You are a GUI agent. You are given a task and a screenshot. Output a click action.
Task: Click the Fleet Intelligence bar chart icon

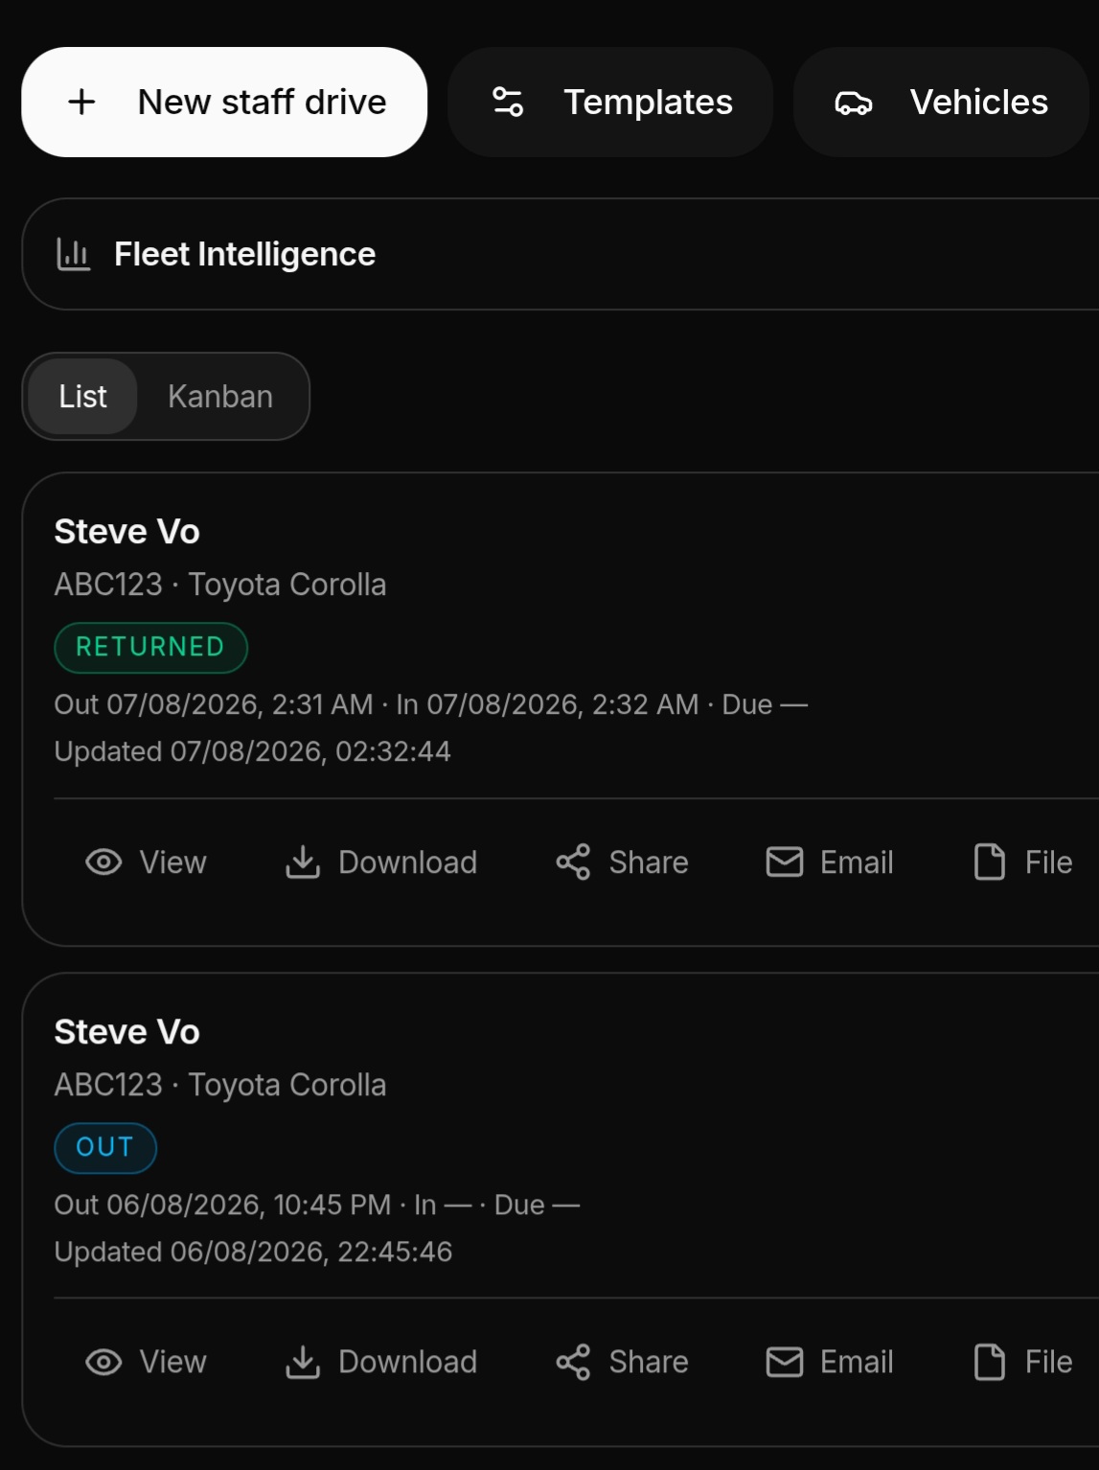(74, 254)
